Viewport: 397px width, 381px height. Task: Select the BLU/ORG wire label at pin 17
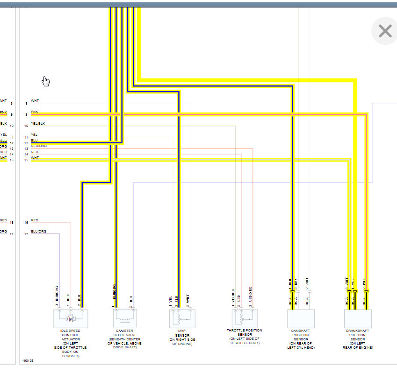38,231
